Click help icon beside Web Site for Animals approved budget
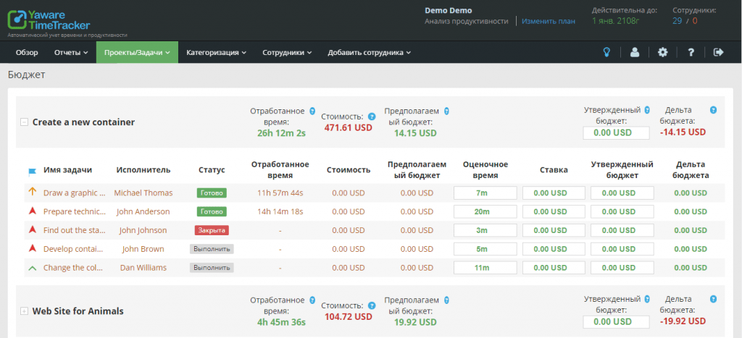The image size is (742, 338). point(647,299)
